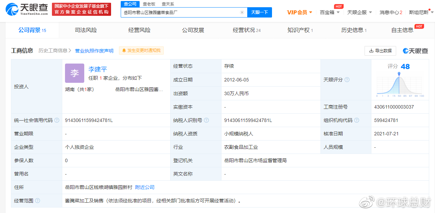Image resolution: width=435 pixels, height=213 pixels.
Task: Click the 岳阳市君山区雅园酱… company link
Action: 139,89
